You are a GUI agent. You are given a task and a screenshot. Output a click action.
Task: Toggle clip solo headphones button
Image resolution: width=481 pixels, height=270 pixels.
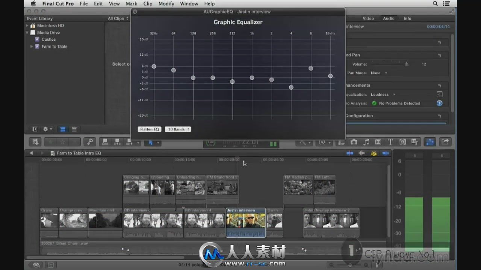pyautogui.click(x=374, y=153)
